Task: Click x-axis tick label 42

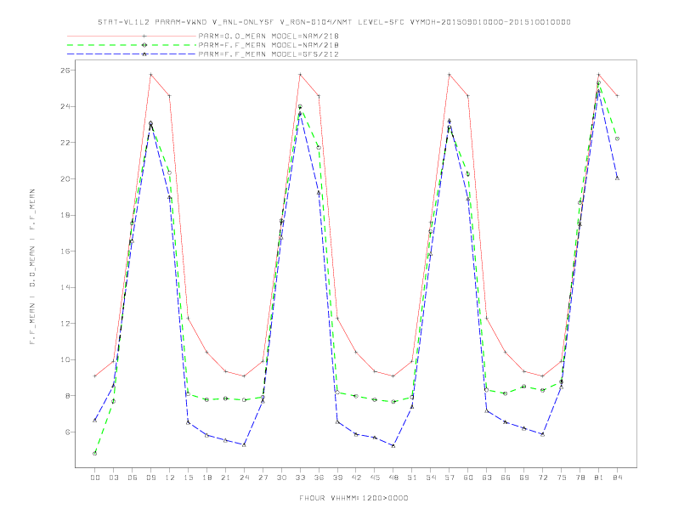Action: (356, 478)
